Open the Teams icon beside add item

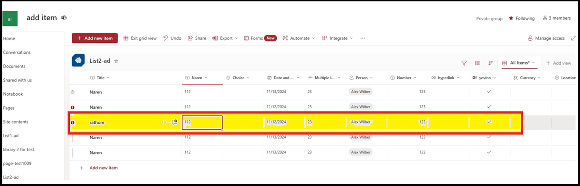click(64, 18)
